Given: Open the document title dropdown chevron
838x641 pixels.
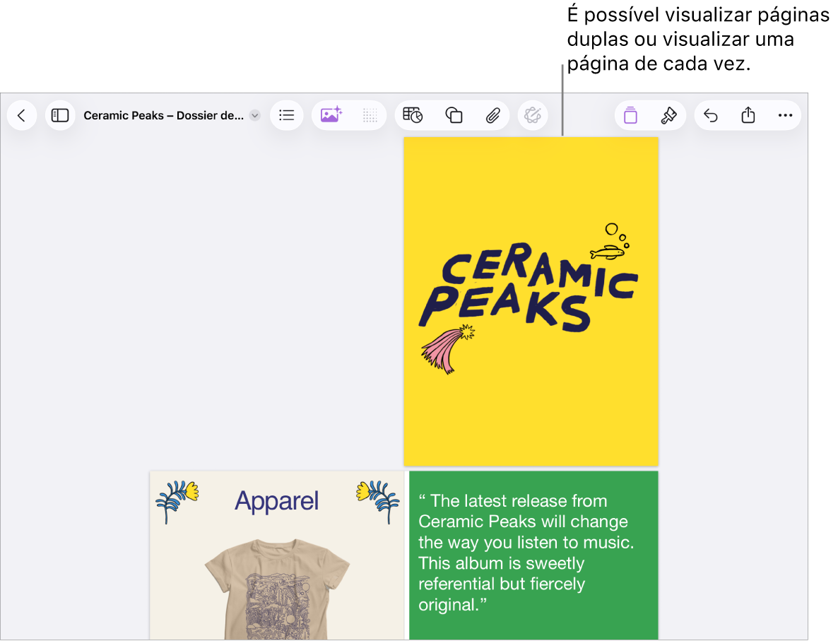Looking at the screenshot, I should click(x=256, y=115).
